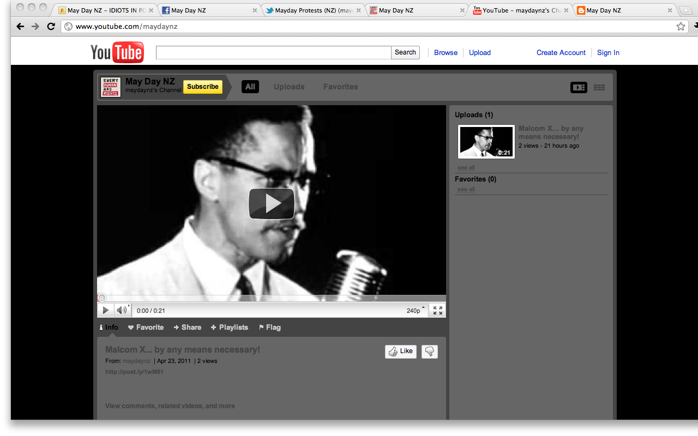The width and height of the screenshot is (698, 436).
Task: Click the browser address bar
Action: [x=375, y=26]
